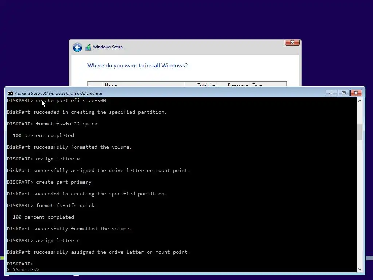Click the back arrow in Windows Setup
The width and height of the screenshot is (373, 280).
pos(77,47)
